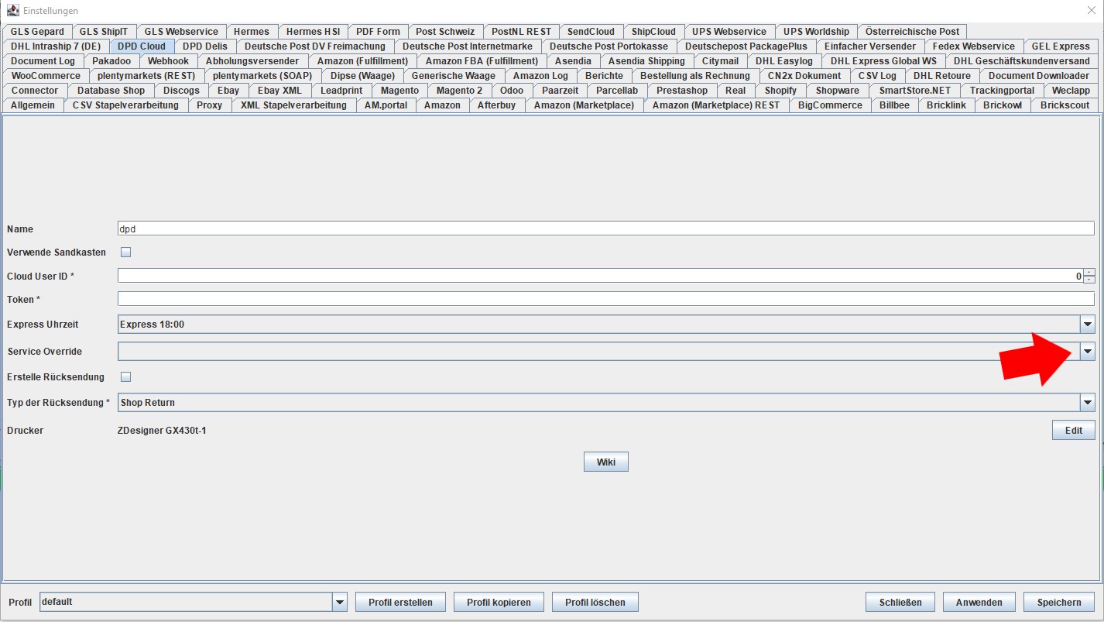Screen dimensions: 1104x622
Task: Select the Magento 2 tab
Action: (459, 91)
